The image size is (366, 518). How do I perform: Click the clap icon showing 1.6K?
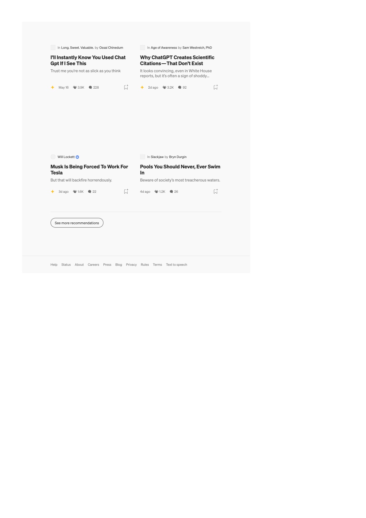tap(75, 192)
